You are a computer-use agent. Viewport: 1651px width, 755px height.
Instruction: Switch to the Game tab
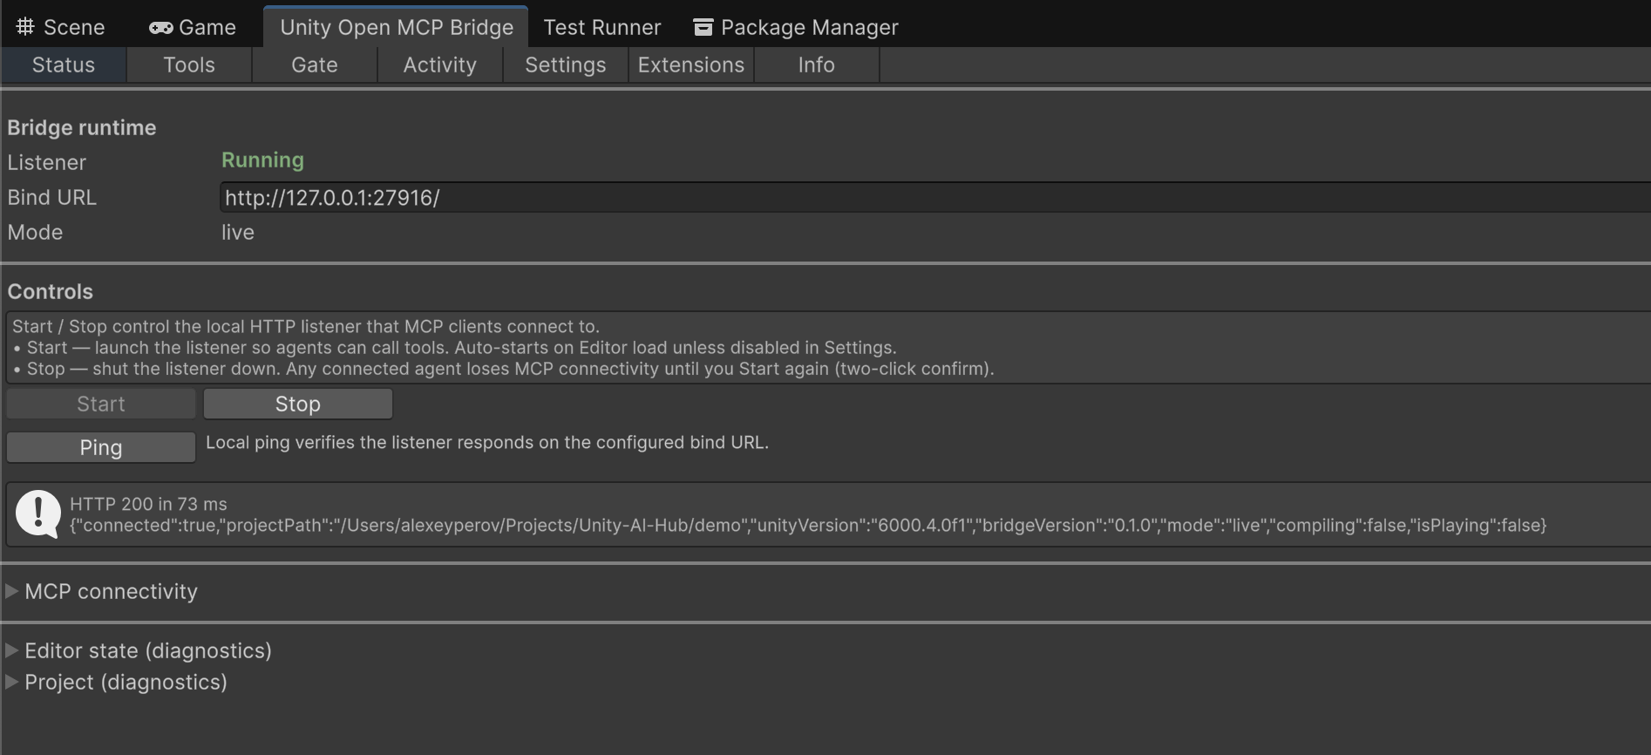pos(192,27)
